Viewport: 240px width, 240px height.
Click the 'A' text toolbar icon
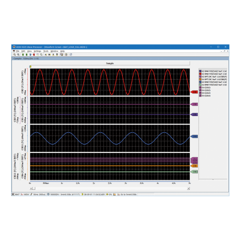tap(46, 55)
